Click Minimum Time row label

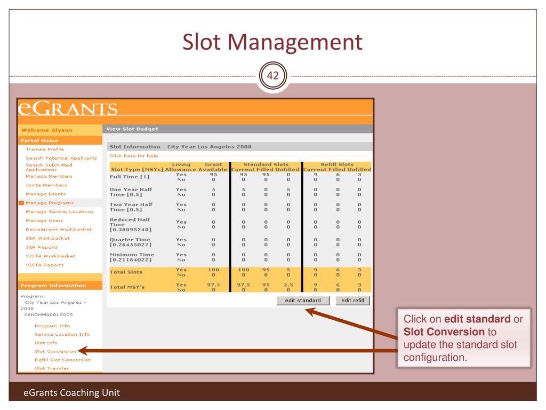pos(132,257)
